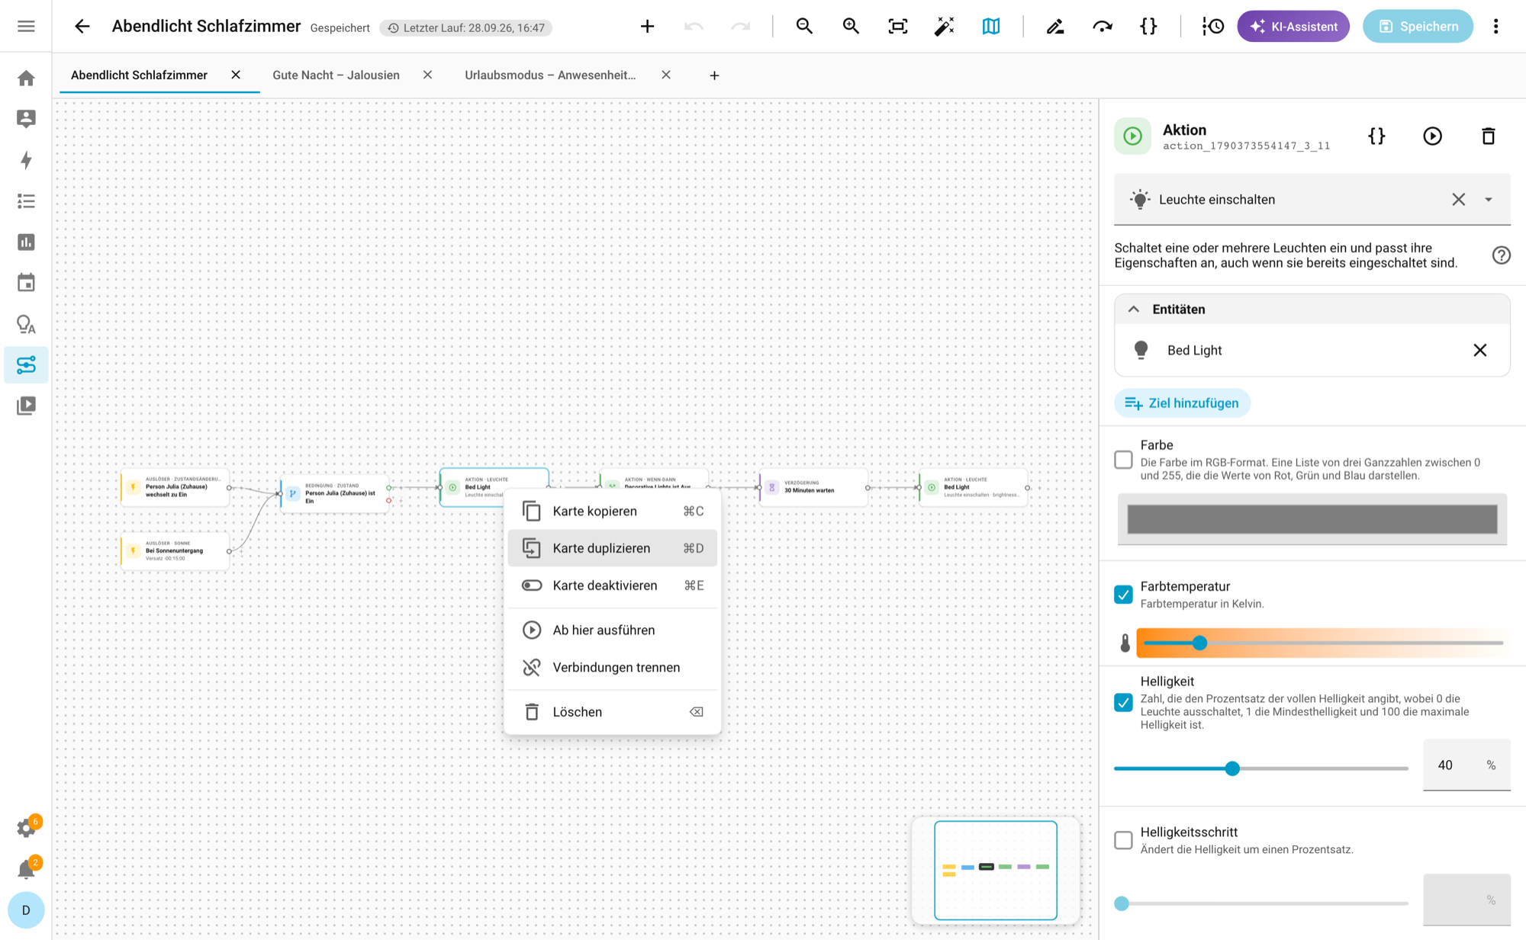Screen dimensions: 1526x940
Task: Open the KI-Assistent
Action: [x=1293, y=26]
